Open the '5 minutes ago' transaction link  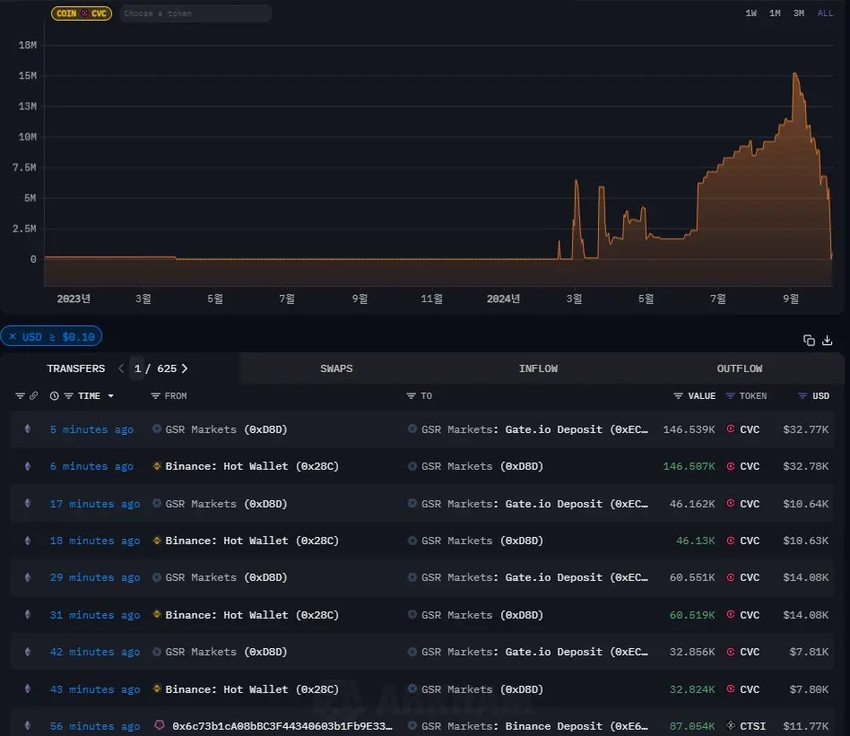click(91, 429)
